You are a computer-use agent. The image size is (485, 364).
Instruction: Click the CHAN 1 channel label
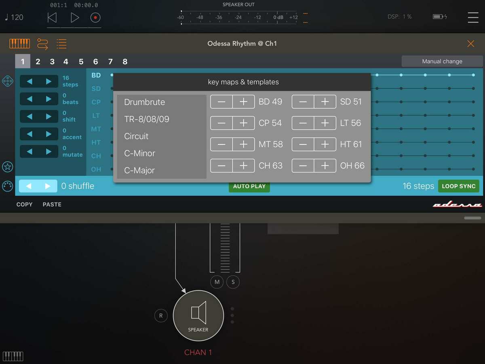(198, 352)
